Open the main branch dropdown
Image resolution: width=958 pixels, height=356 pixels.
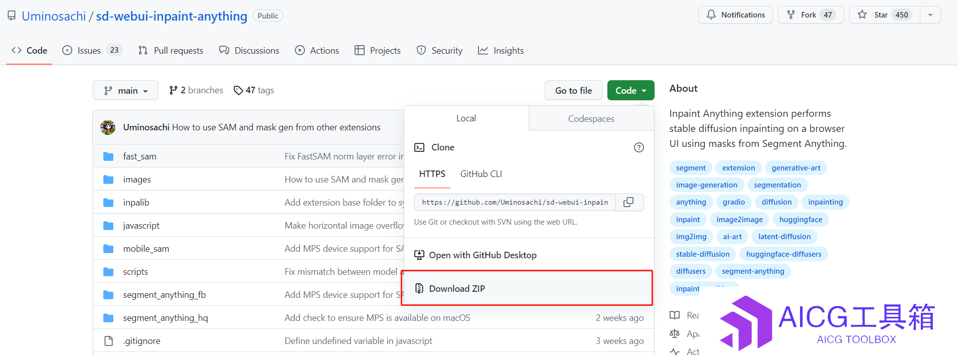click(125, 90)
